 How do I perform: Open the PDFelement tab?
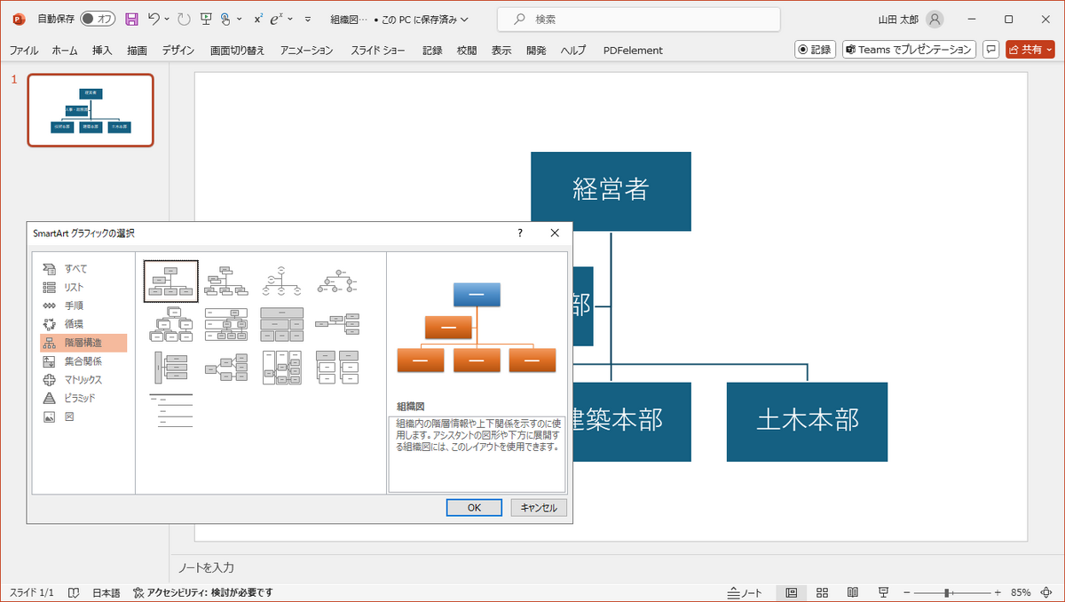633,51
